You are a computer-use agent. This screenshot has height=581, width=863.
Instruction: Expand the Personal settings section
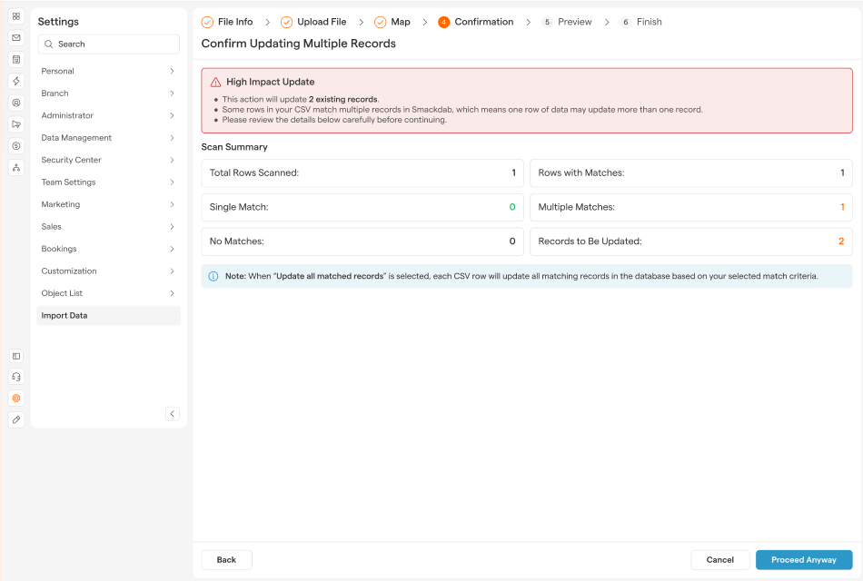[108, 71]
